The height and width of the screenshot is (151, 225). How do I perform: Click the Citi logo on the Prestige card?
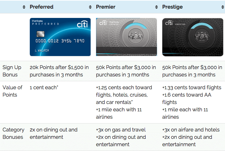(169, 23)
